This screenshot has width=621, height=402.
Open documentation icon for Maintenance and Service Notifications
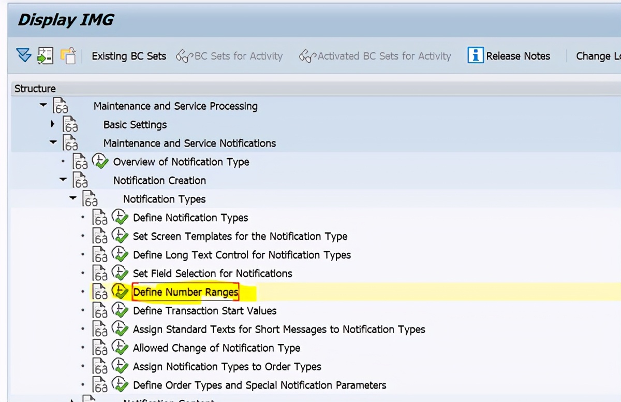tap(70, 143)
